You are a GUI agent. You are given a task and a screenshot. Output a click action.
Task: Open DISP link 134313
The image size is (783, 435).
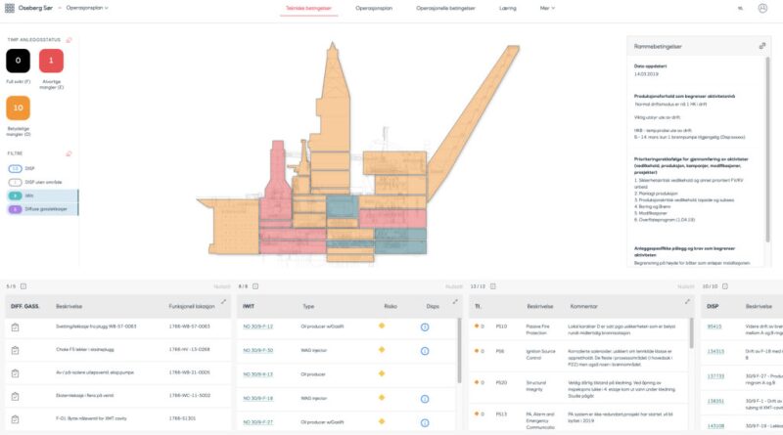714,351
